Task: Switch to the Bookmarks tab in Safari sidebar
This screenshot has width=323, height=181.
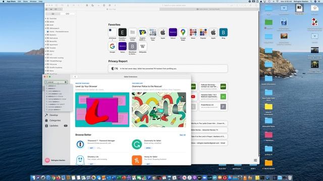Action: (x=53, y=14)
